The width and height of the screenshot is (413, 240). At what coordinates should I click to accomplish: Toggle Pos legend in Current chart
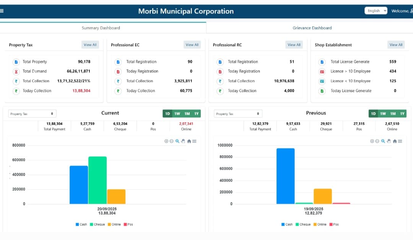pos(128,224)
